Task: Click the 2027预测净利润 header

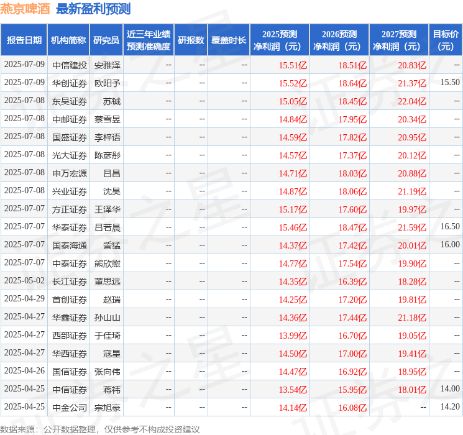Action: coord(399,40)
